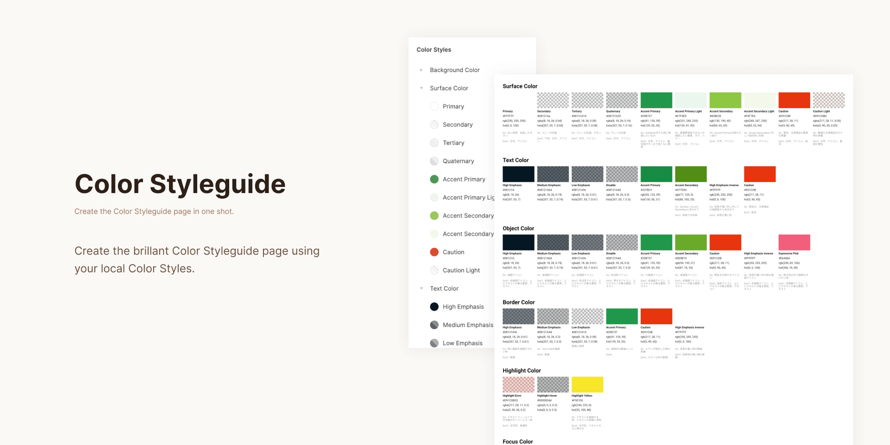The image size is (890, 445).
Task: Click the Object Color section heading
Action: point(518,228)
